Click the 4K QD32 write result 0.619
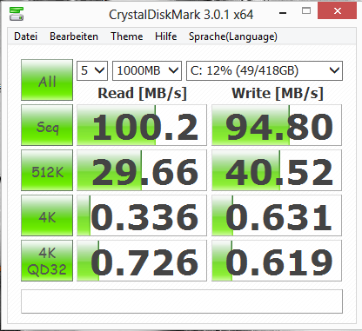Screen dimensions: 362x331 (x=277, y=261)
